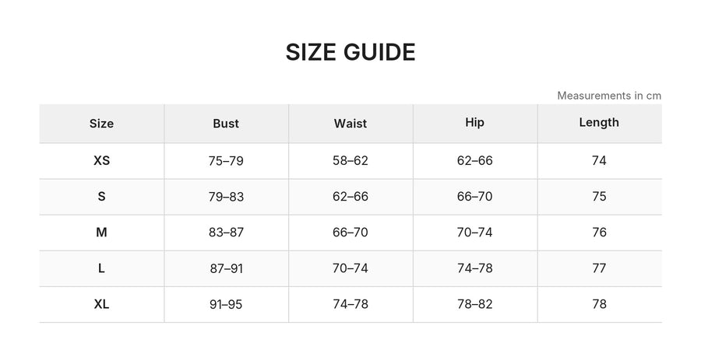The image size is (701, 364).
Task: Select the Waist column header
Action: (350, 123)
